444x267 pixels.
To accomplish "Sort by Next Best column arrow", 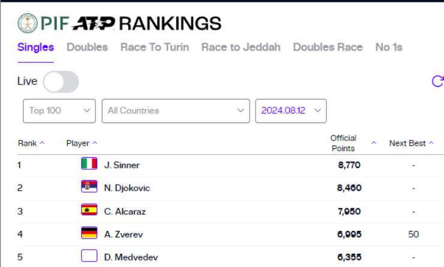I will coord(431,143).
